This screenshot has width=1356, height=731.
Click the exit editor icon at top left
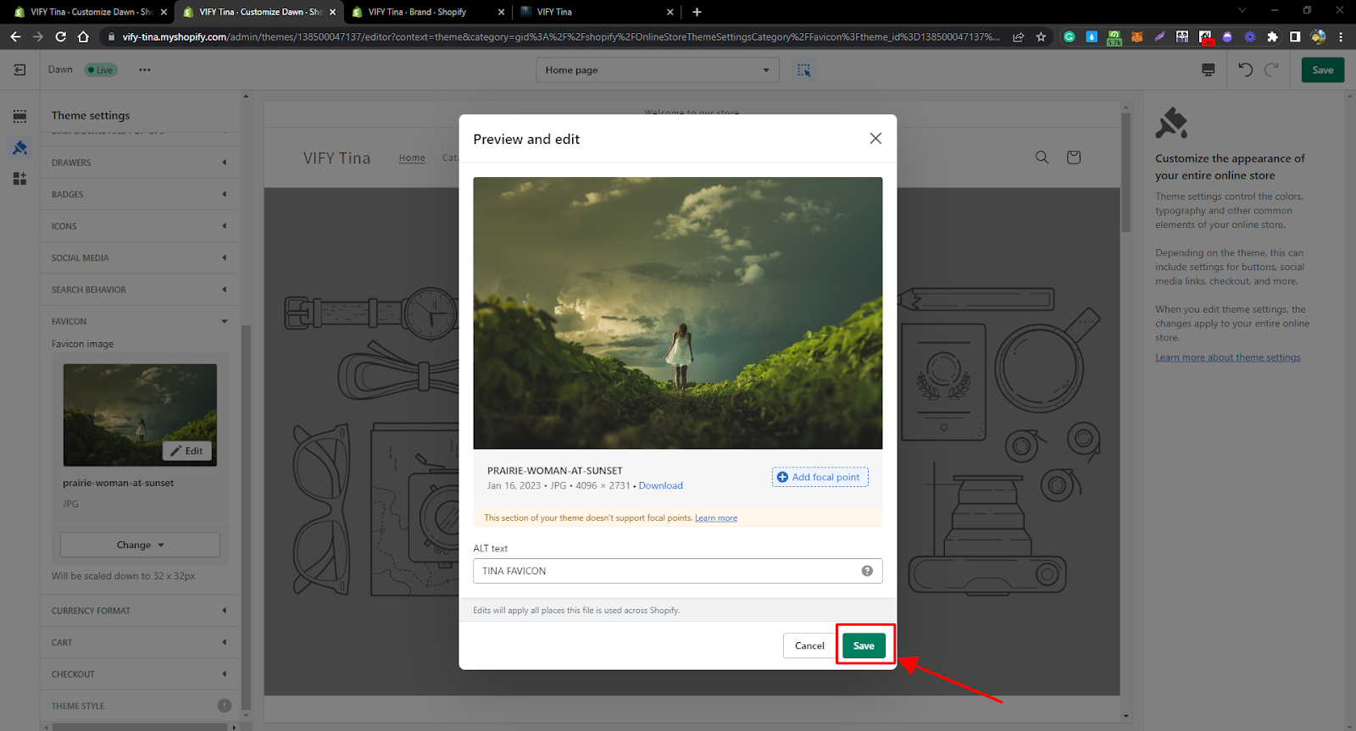click(x=19, y=70)
